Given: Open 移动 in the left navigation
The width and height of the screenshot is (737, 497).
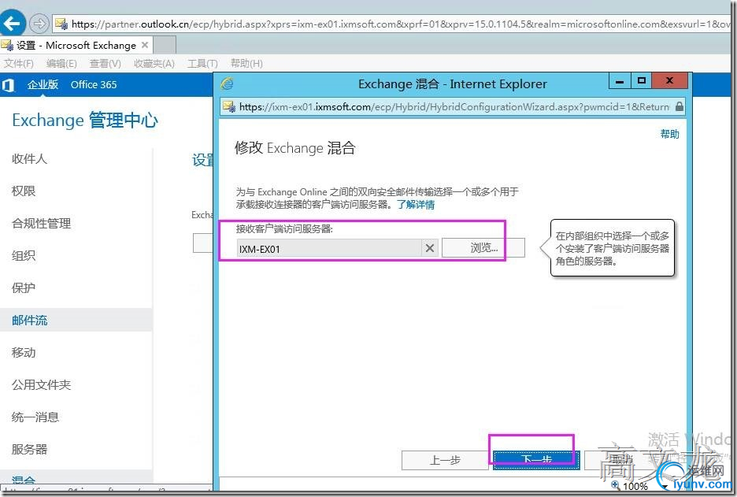Looking at the screenshot, I should tap(24, 353).
